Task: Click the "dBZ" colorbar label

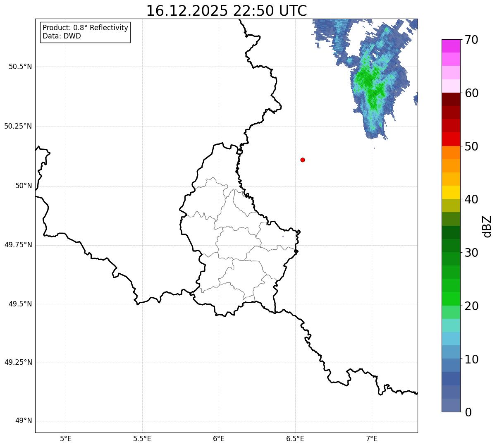Action: point(487,226)
